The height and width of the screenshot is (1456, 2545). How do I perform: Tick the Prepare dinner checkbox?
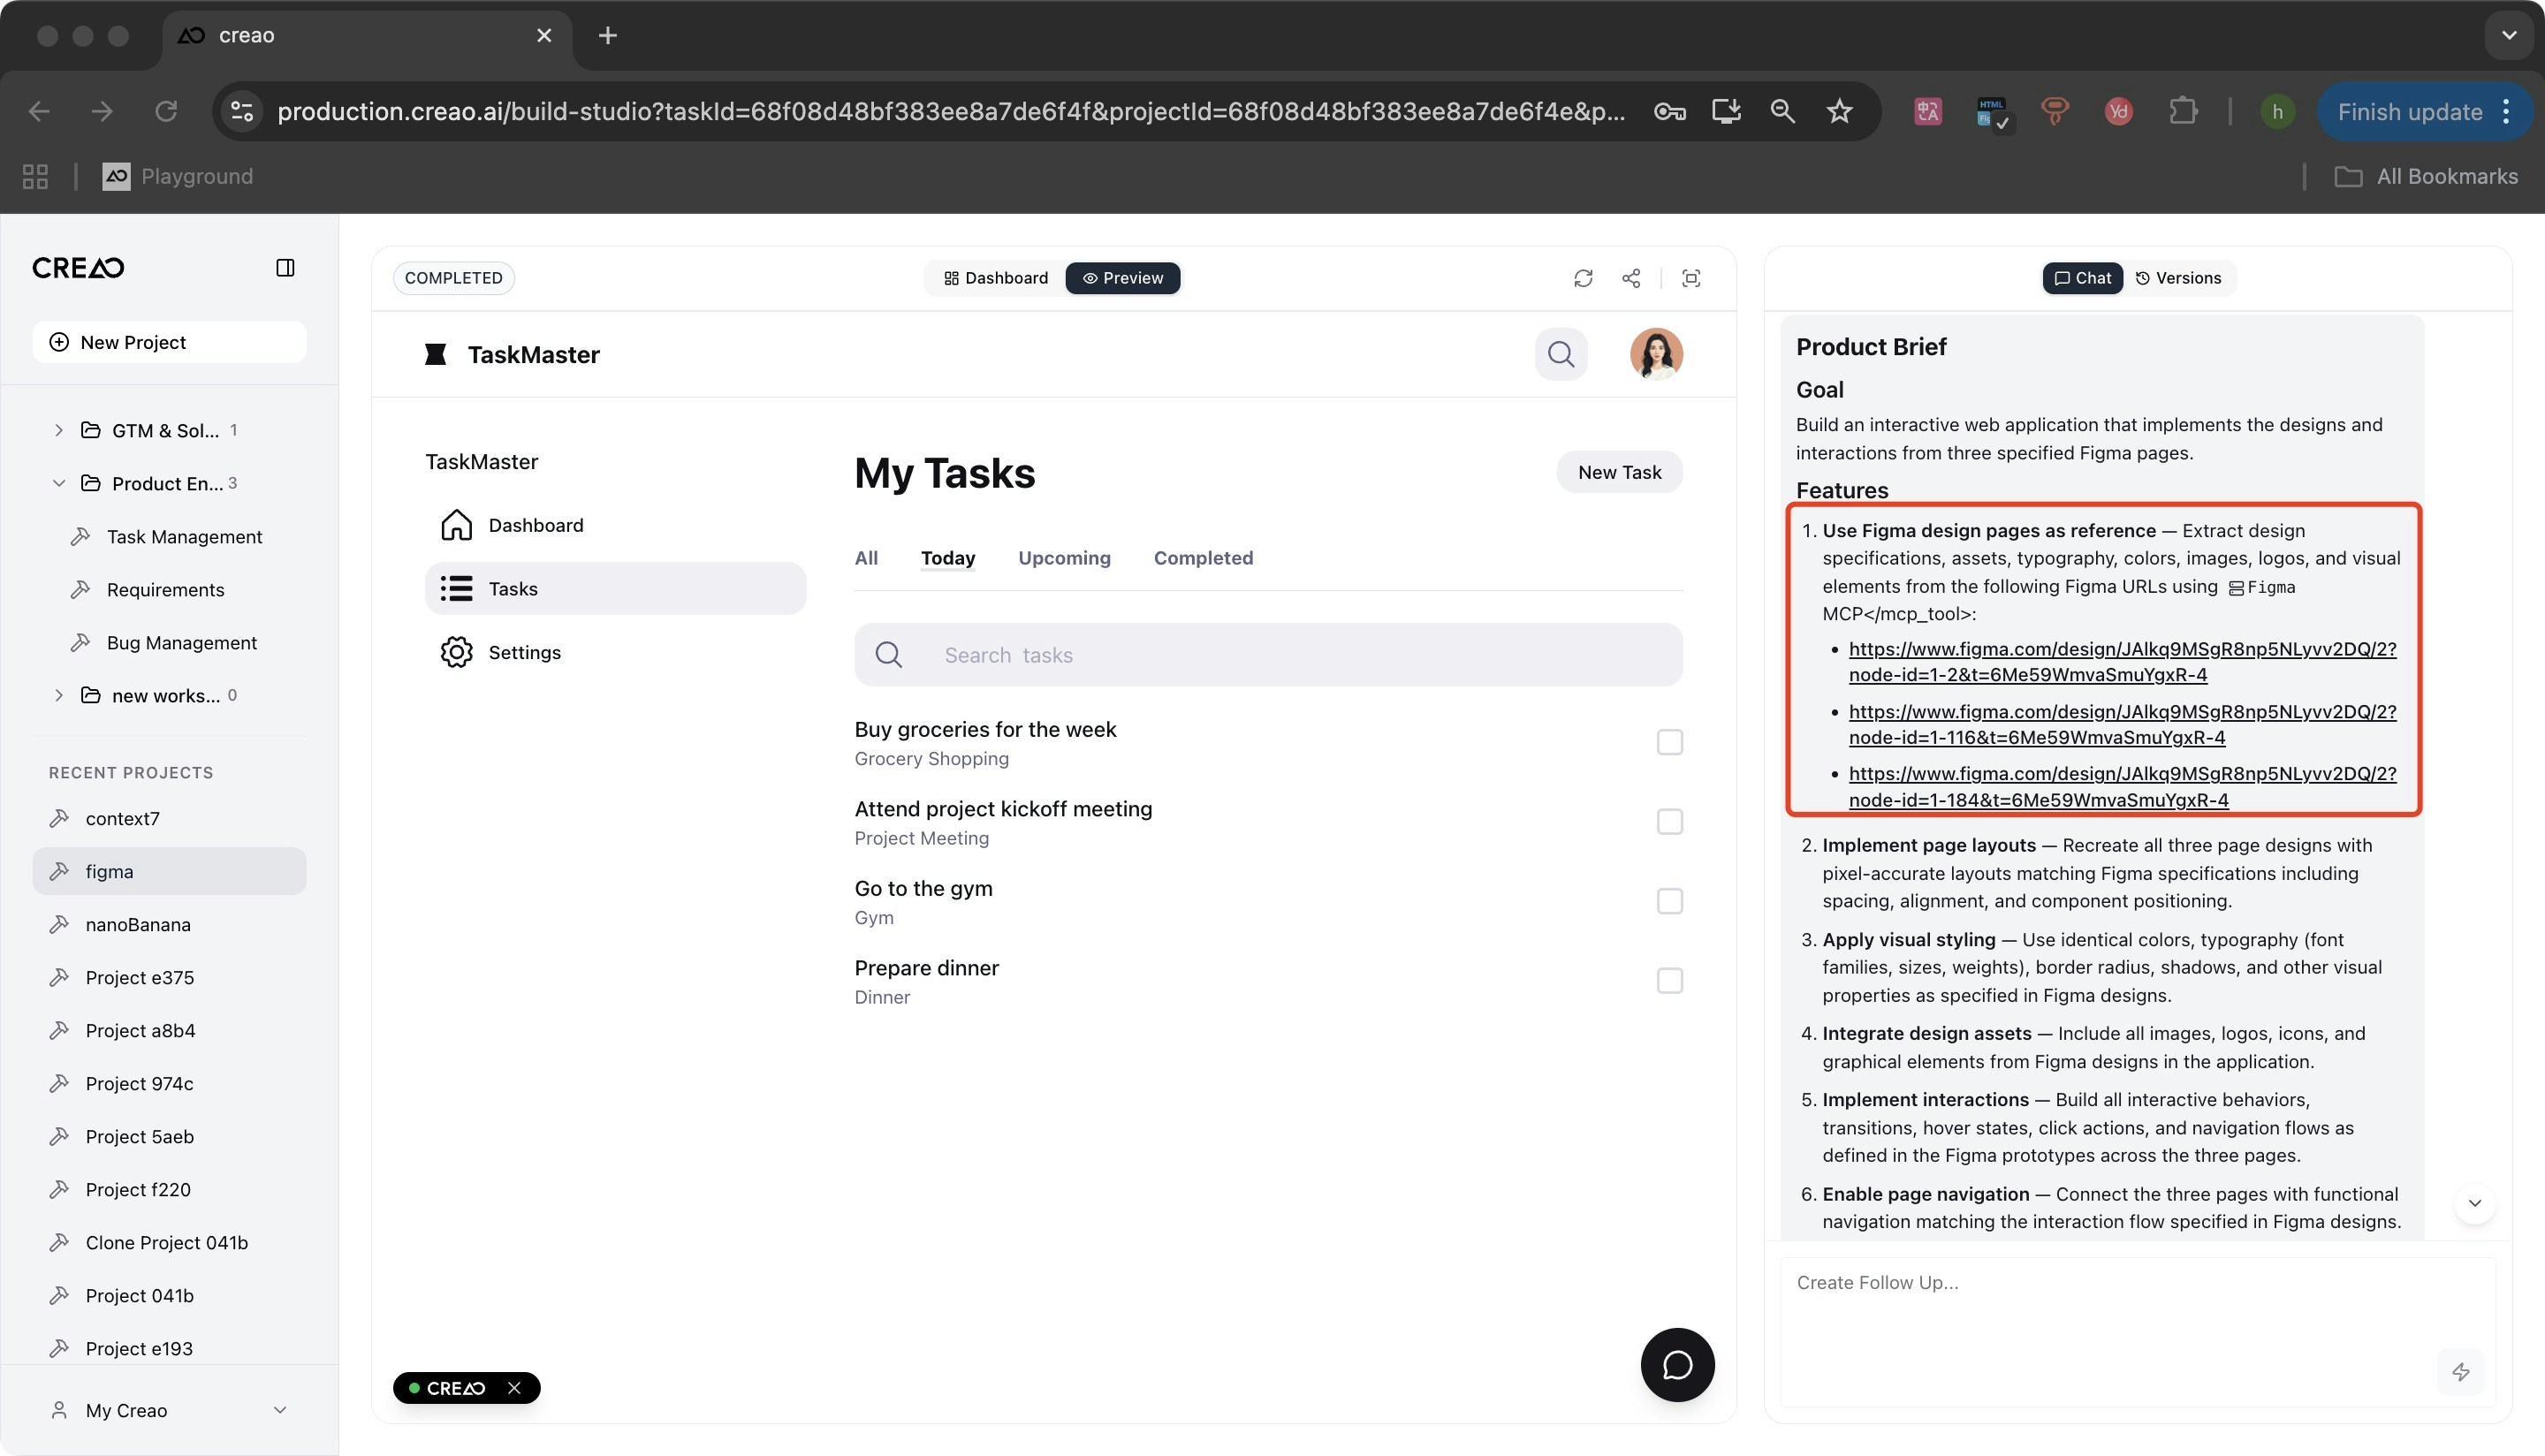point(1669,980)
